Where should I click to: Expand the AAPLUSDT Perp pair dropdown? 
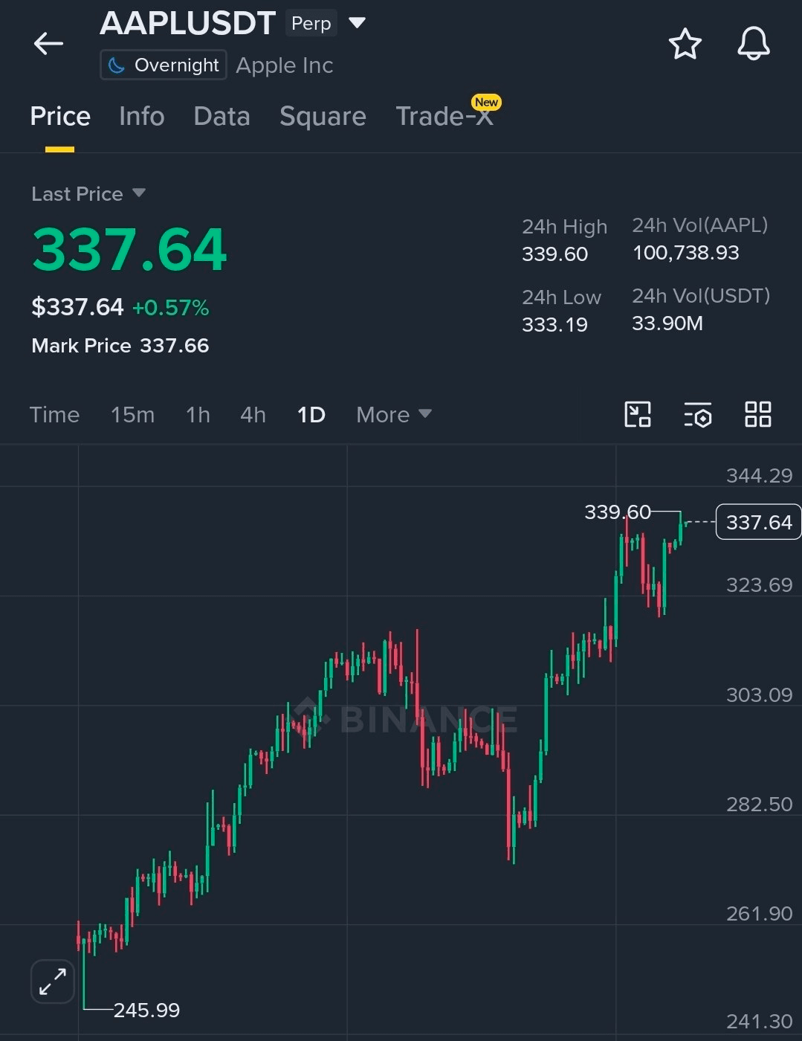click(x=357, y=23)
